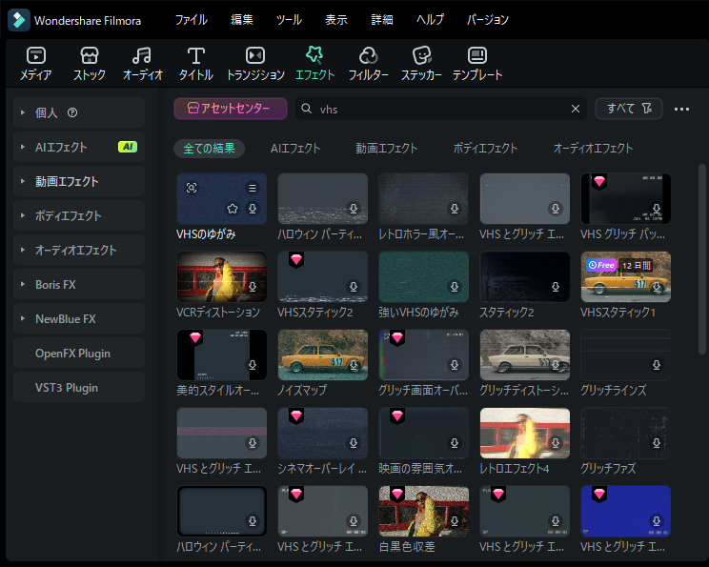Expand the AIエフェクト category in sidebar
Viewport: 709px width, 567px height.
[x=22, y=148]
